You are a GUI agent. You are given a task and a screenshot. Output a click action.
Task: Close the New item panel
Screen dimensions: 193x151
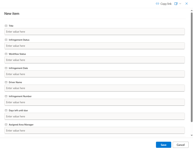pyautogui.click(x=187, y=4)
